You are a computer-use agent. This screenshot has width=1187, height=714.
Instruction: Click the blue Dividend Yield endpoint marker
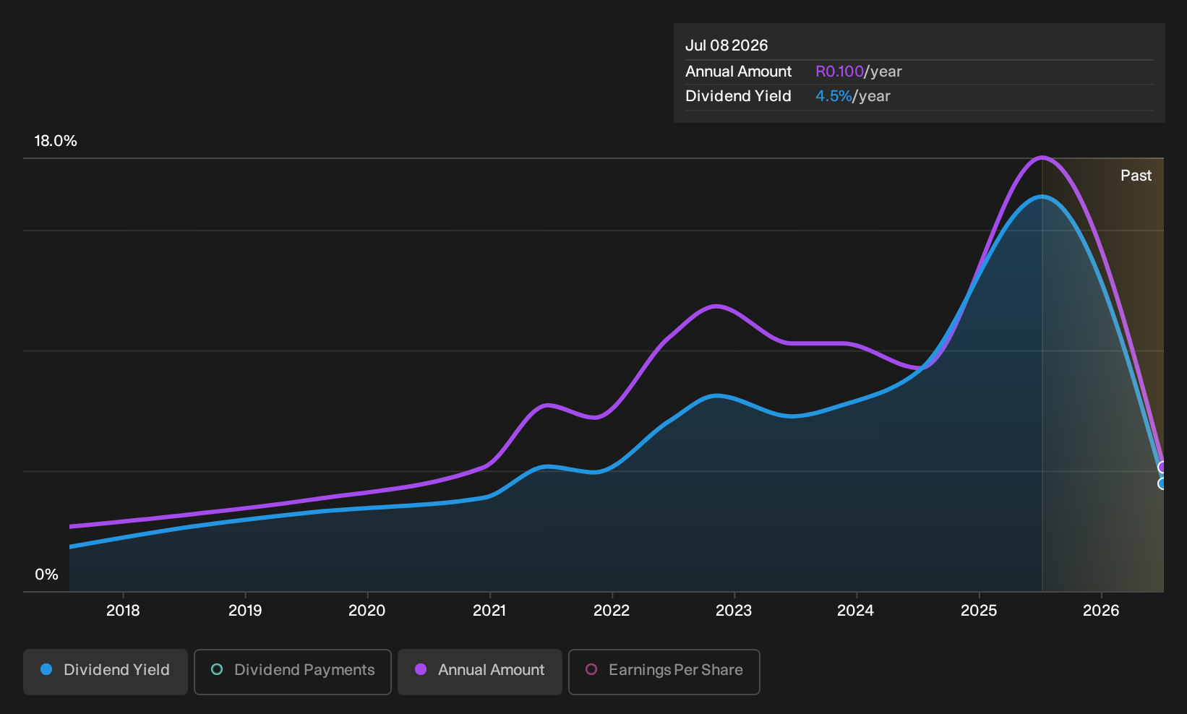(1162, 483)
